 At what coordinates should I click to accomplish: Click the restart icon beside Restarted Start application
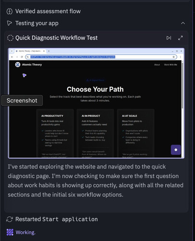[x=10, y=219]
